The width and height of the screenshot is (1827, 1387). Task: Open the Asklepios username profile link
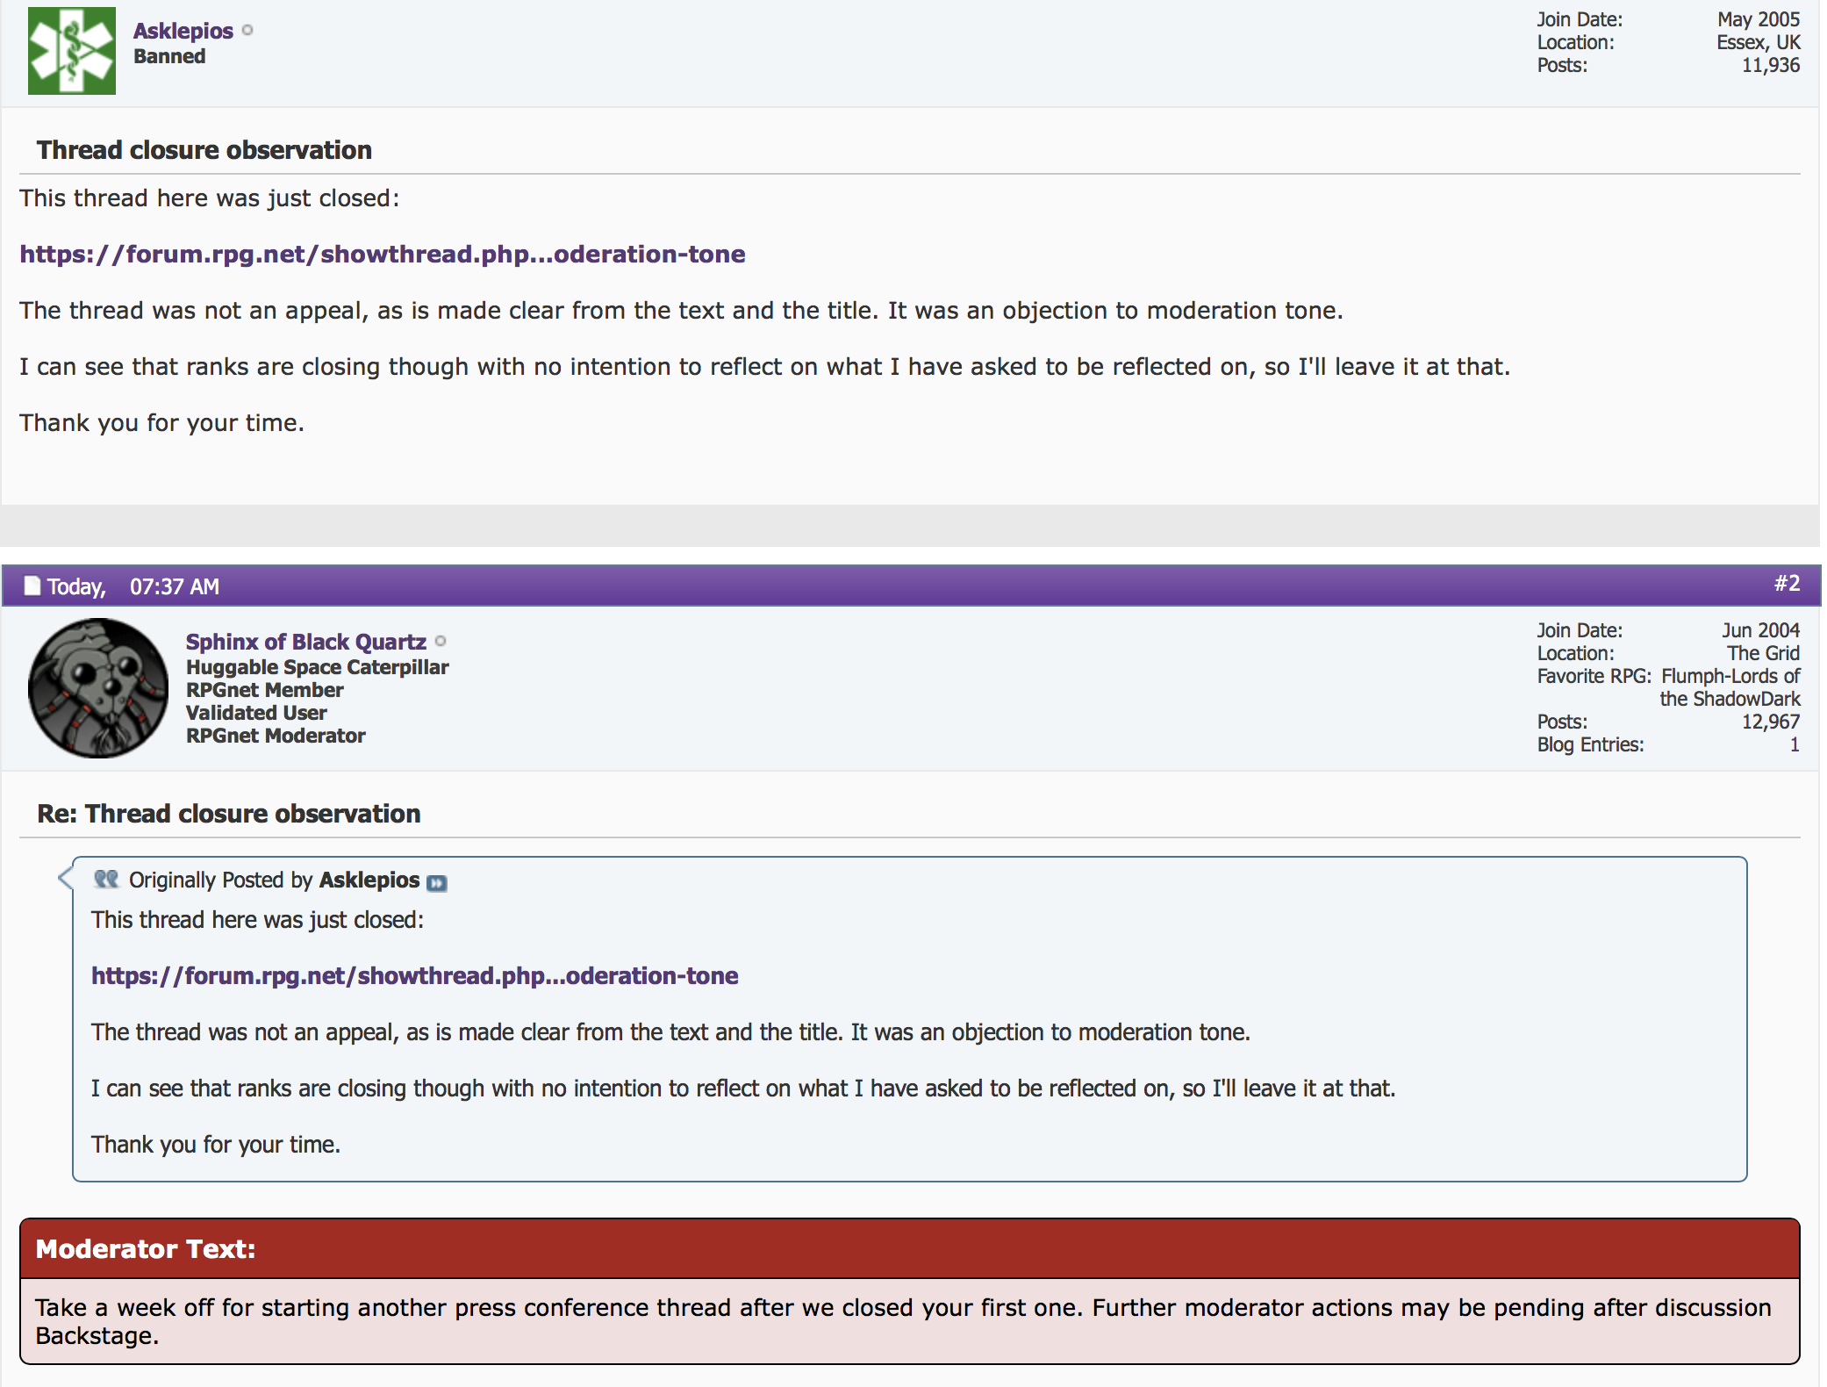click(183, 31)
